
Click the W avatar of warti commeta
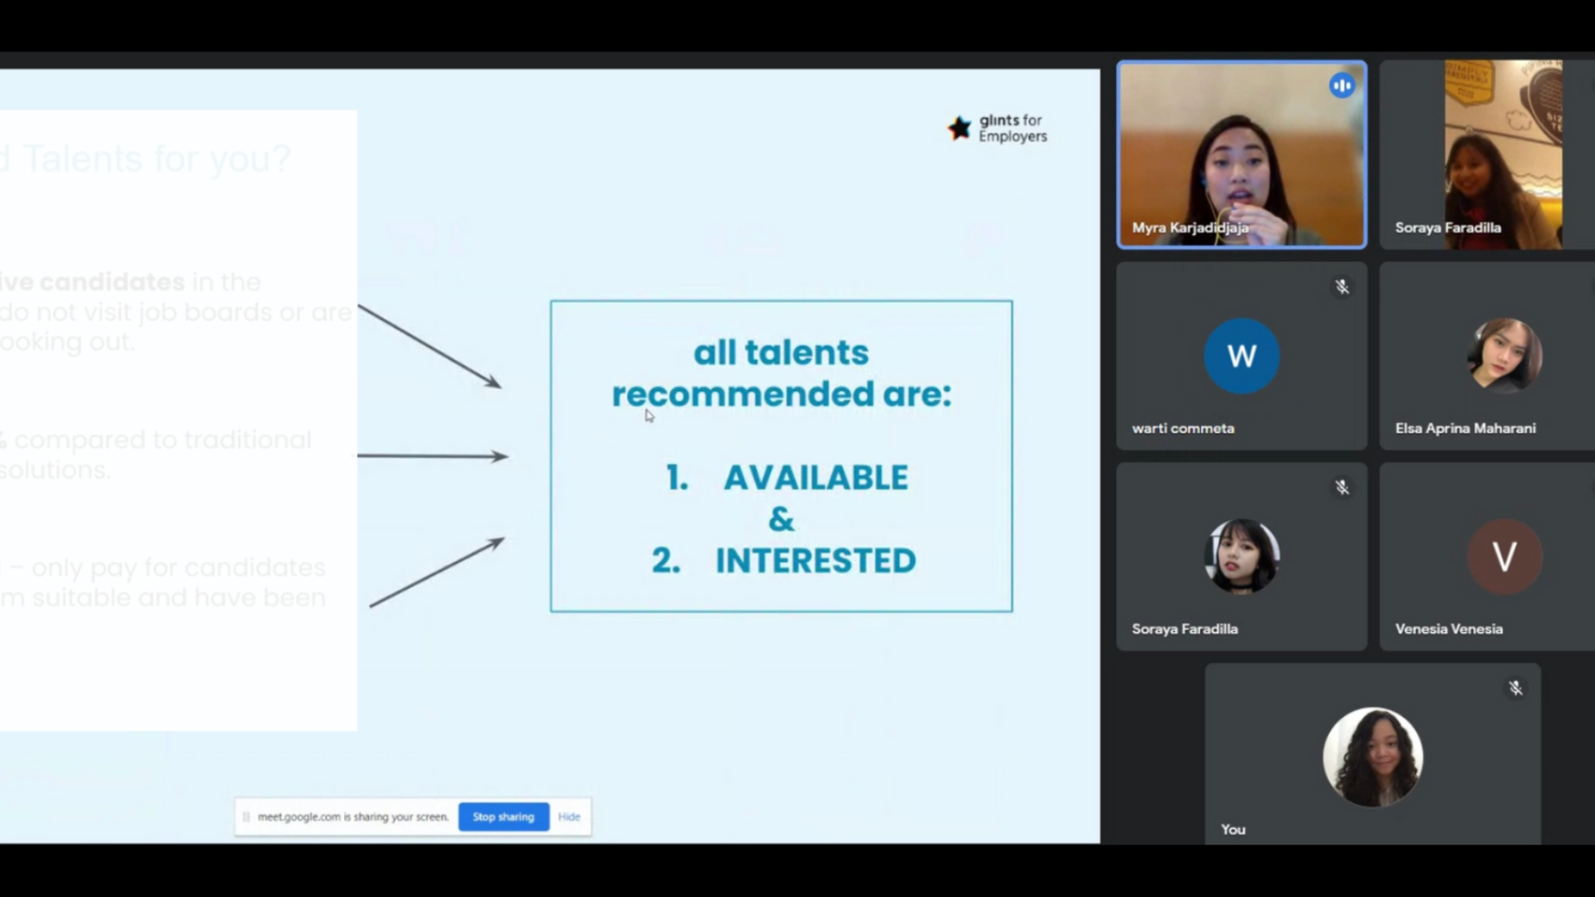click(x=1241, y=356)
